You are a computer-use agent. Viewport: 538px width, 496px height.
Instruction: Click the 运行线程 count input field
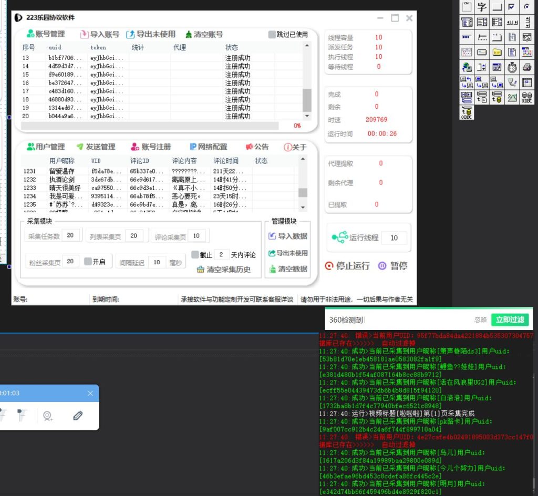pyautogui.click(x=394, y=238)
